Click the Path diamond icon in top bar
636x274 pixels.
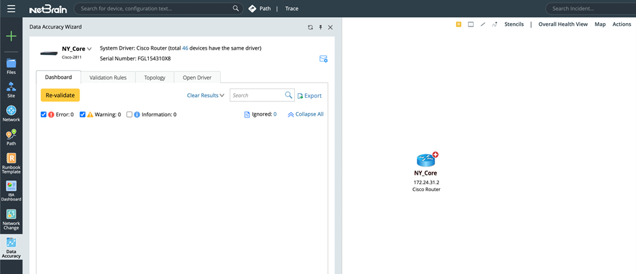pos(252,9)
